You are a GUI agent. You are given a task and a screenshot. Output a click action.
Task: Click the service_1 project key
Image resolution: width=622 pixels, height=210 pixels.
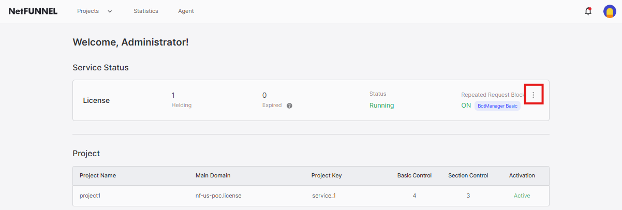coord(324,196)
